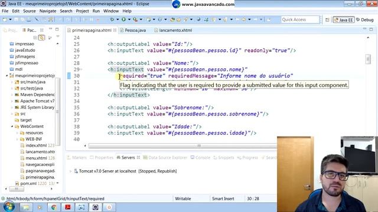Expand the Maven Dependencies node
The height and width of the screenshot is (212, 378).
coord(12,95)
